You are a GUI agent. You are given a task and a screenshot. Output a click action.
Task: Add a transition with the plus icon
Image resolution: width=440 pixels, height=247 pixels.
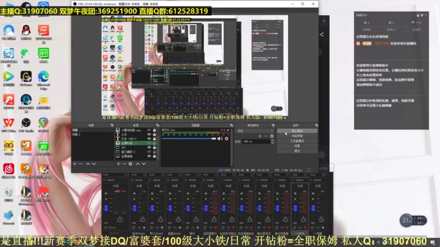click(260, 136)
